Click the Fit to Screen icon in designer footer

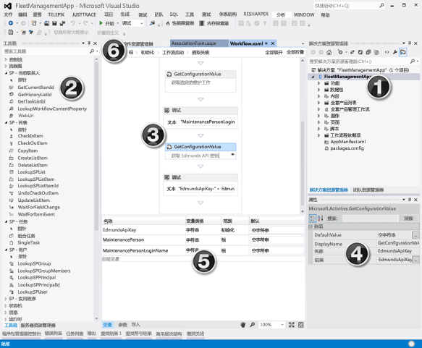click(292, 325)
